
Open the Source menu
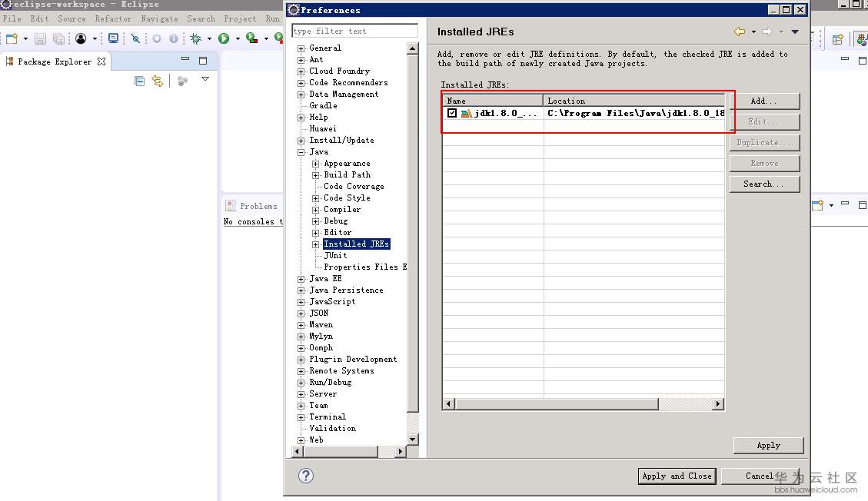[x=72, y=18]
